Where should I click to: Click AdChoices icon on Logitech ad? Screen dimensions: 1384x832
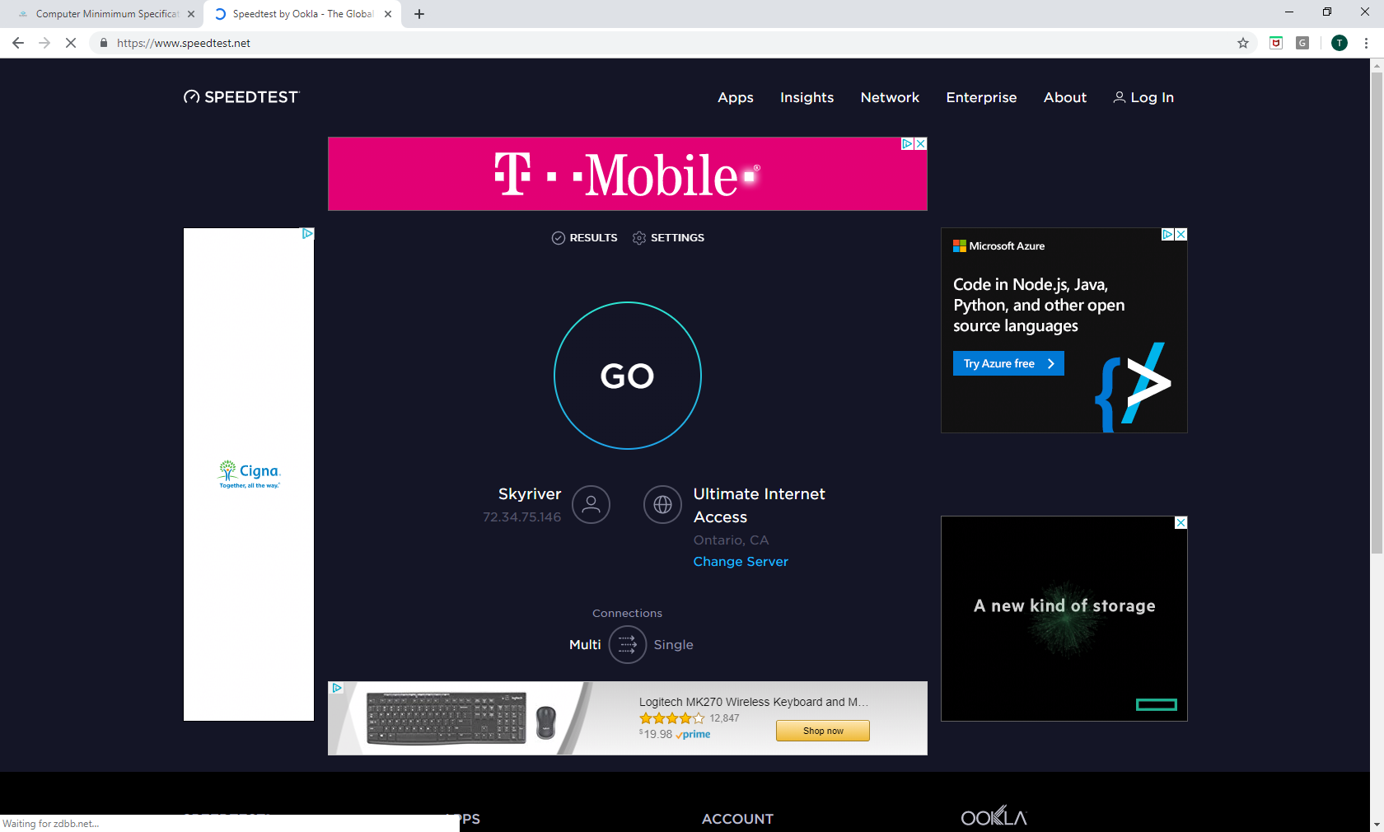tap(337, 688)
